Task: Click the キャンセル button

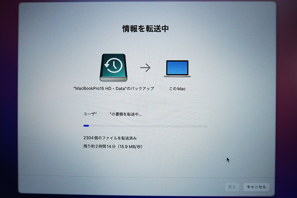Action: [256, 187]
